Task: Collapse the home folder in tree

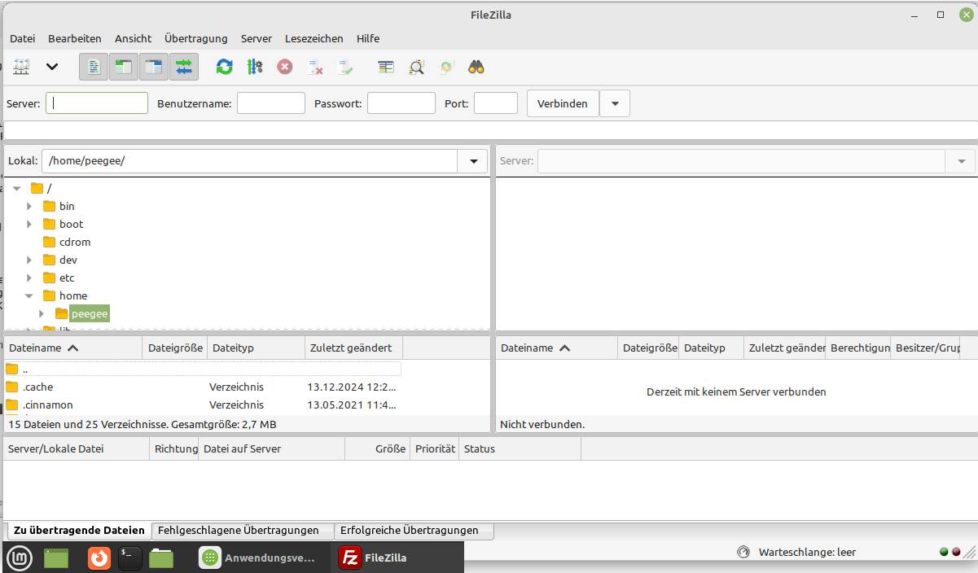Action: pos(29,296)
